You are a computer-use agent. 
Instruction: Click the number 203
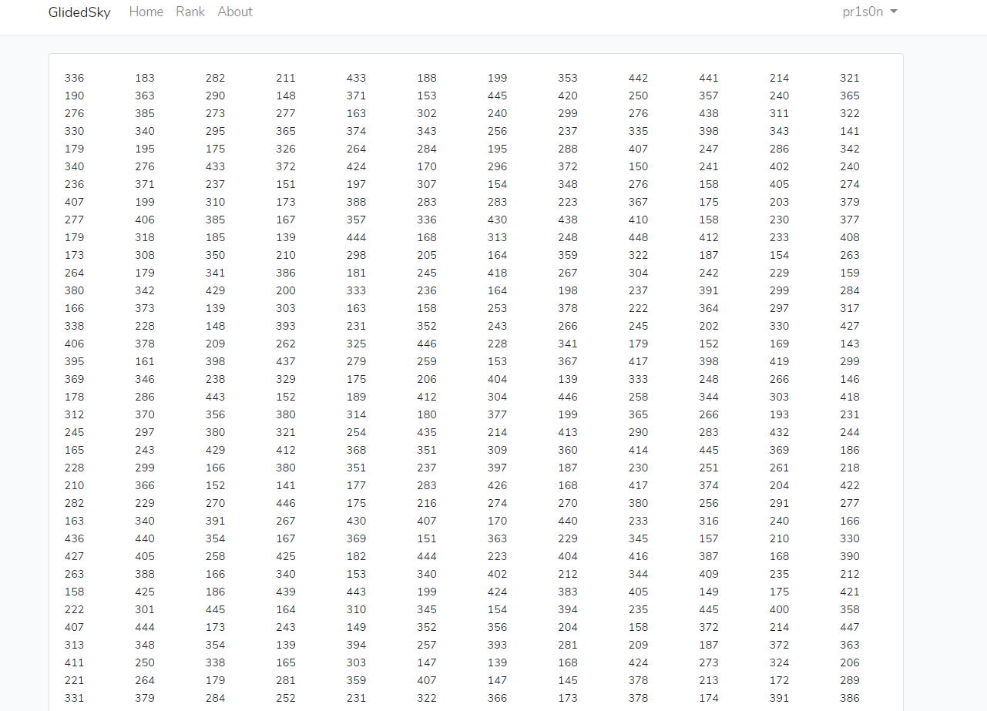(780, 202)
